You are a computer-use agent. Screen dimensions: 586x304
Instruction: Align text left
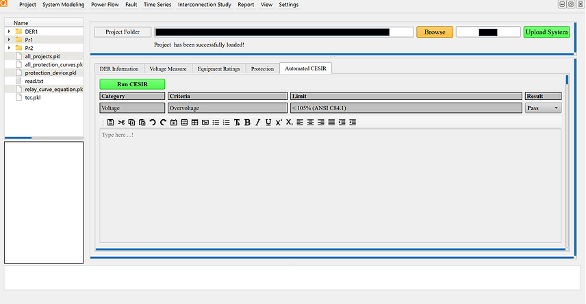pyautogui.click(x=300, y=123)
